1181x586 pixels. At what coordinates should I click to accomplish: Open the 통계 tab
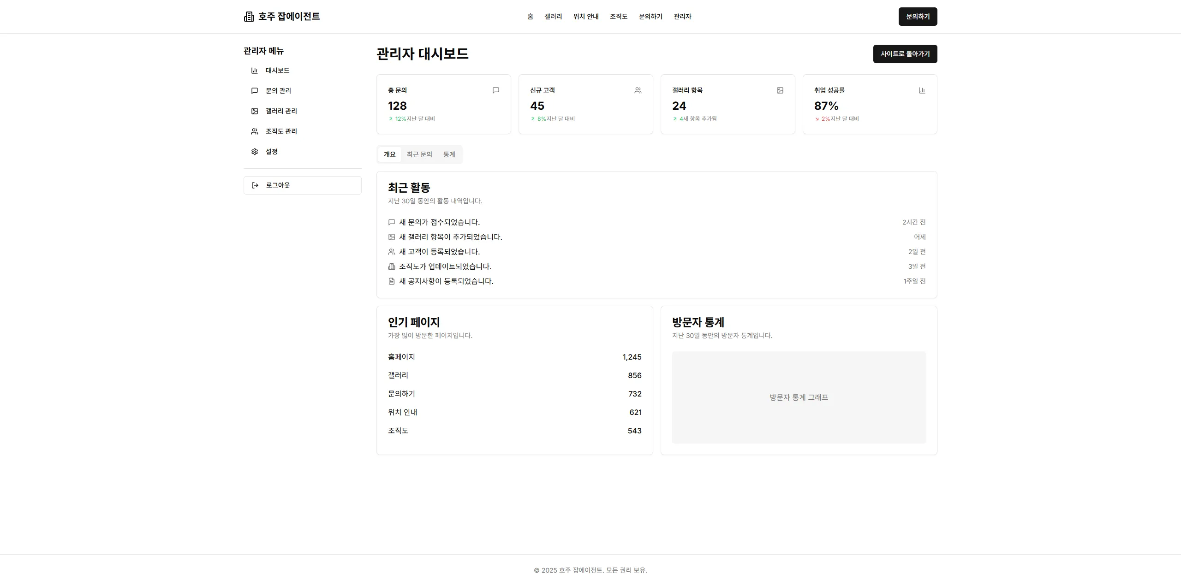[449, 154]
